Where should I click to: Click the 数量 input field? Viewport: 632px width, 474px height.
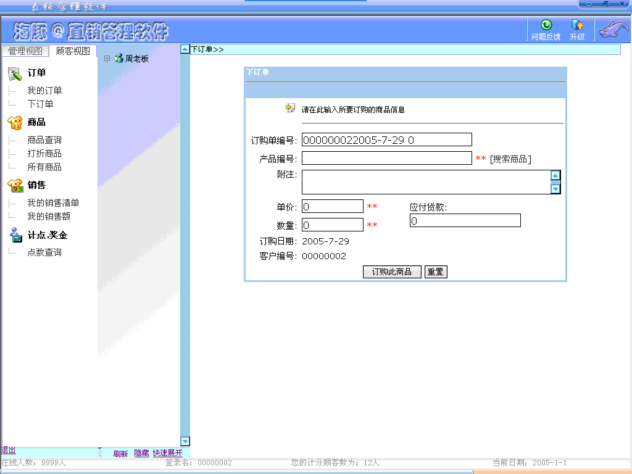tap(333, 225)
